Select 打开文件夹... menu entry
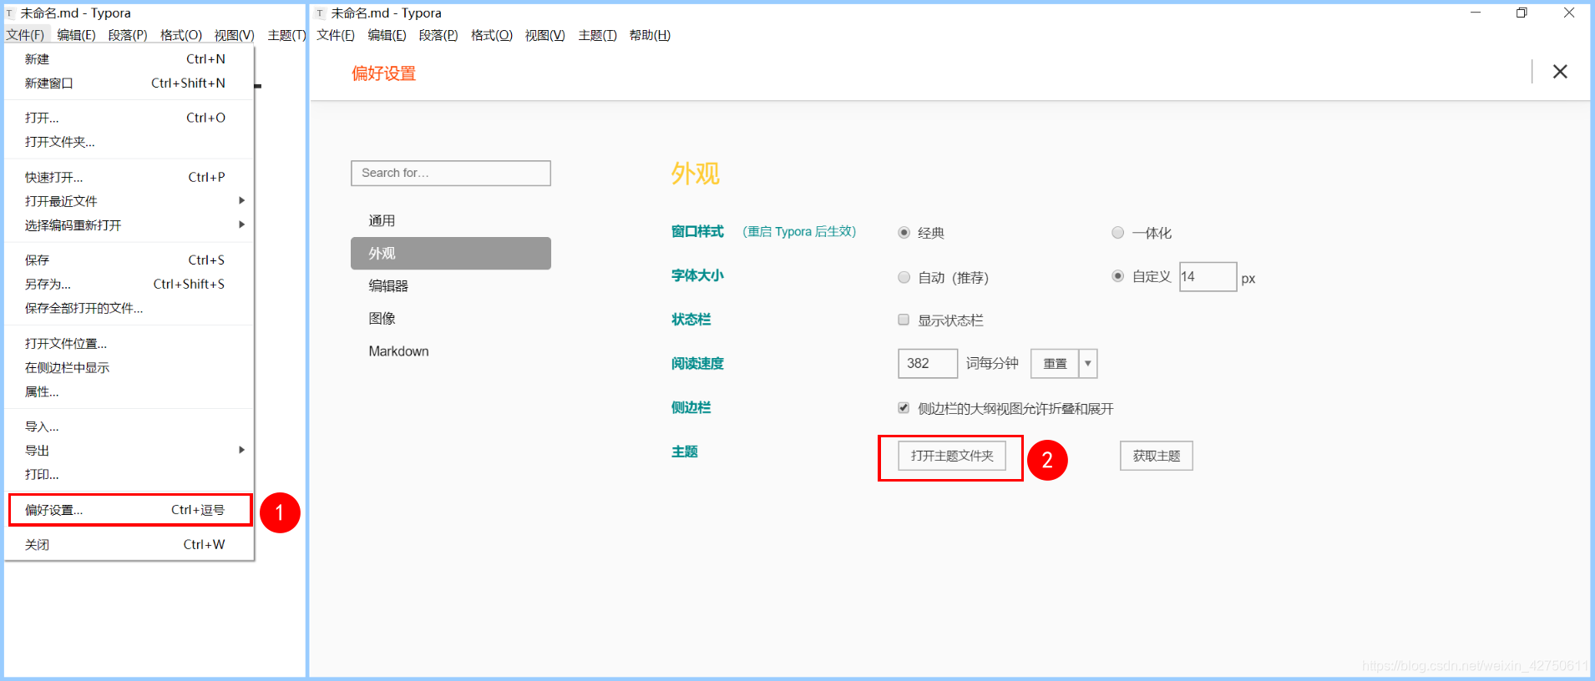 129,142
